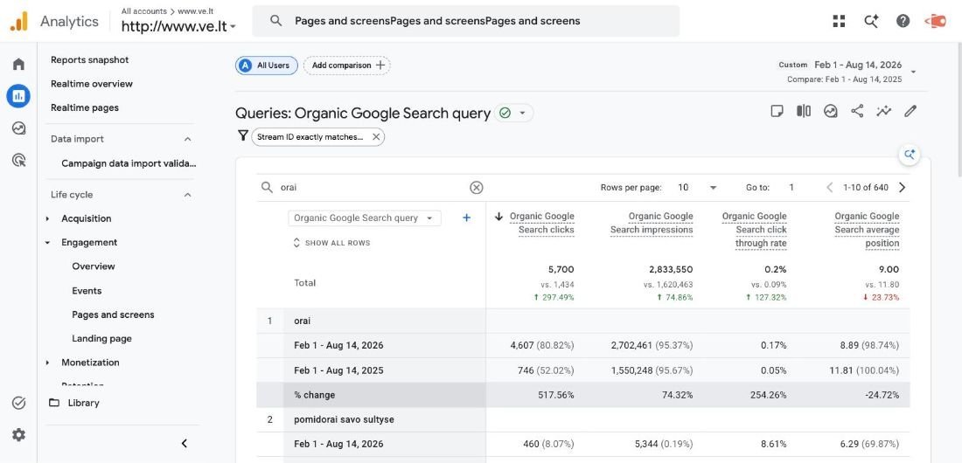Open Events report
The image size is (962, 463).
[x=87, y=291]
